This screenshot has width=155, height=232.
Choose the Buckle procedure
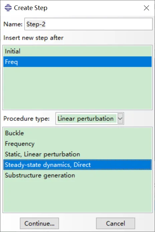click(77, 133)
